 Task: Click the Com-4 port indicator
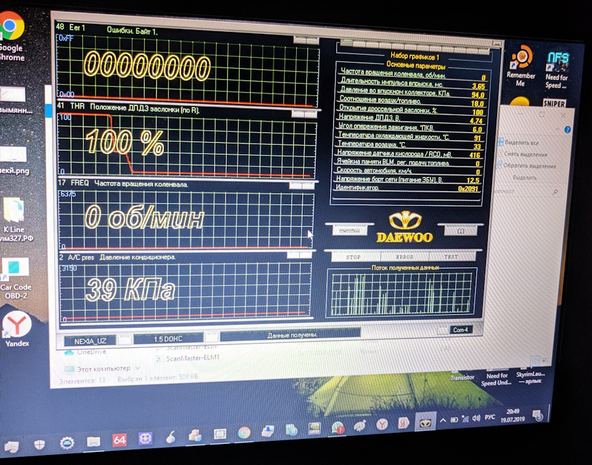click(460, 330)
